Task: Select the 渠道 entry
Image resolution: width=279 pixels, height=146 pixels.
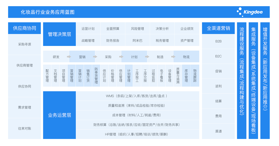Action: [218, 131]
